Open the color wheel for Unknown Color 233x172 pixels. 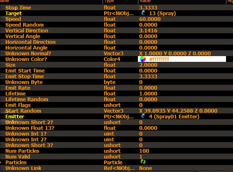143,59
